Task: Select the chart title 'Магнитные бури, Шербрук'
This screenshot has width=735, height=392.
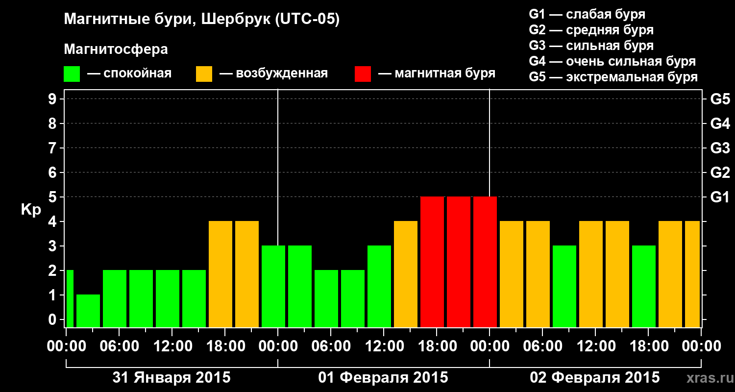Action: (166, 21)
